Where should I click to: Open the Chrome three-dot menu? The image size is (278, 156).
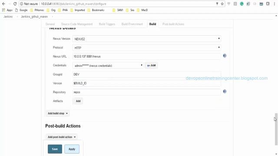pos(274,4)
